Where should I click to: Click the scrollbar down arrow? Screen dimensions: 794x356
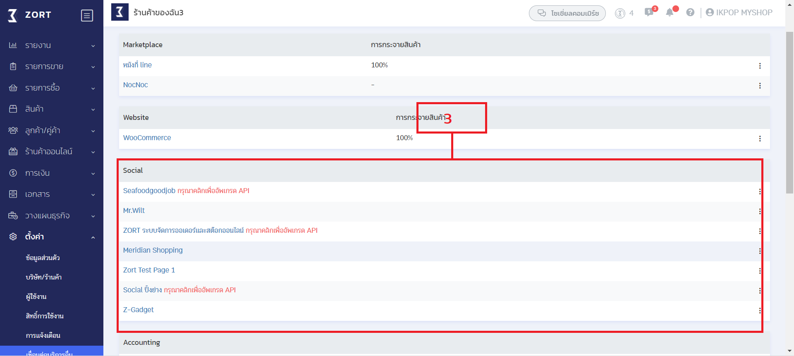pos(789,351)
